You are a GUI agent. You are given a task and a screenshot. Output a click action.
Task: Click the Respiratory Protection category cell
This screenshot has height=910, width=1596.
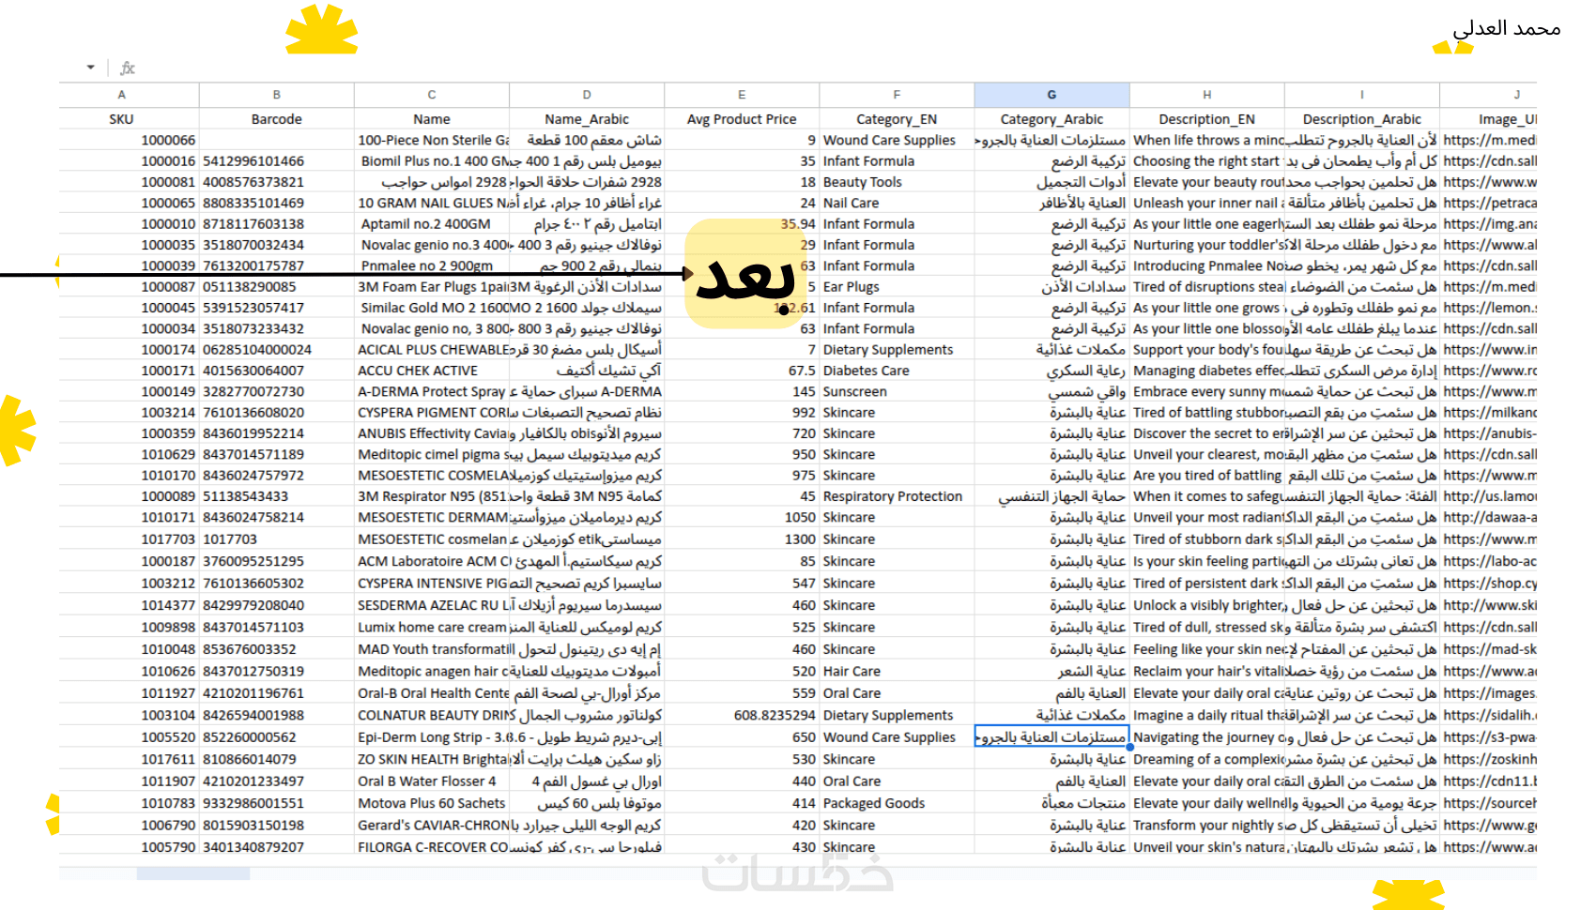coord(897,496)
